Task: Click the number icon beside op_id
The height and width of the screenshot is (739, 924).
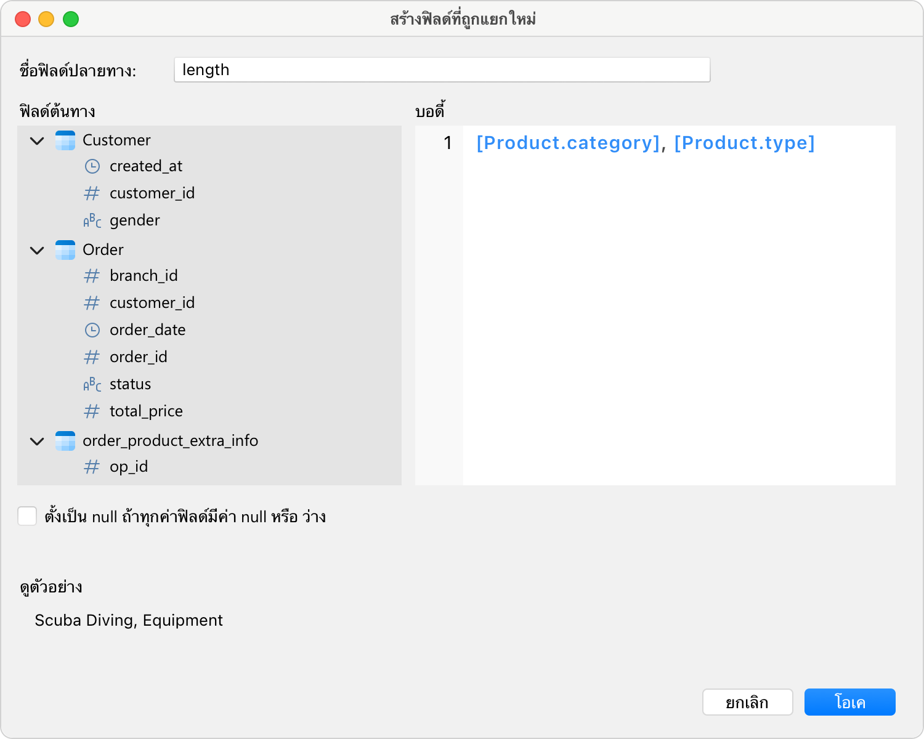Action: (x=92, y=467)
